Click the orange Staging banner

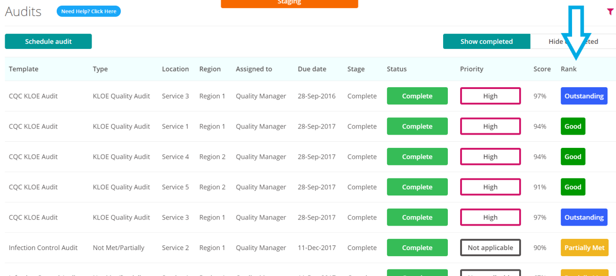tap(290, 3)
